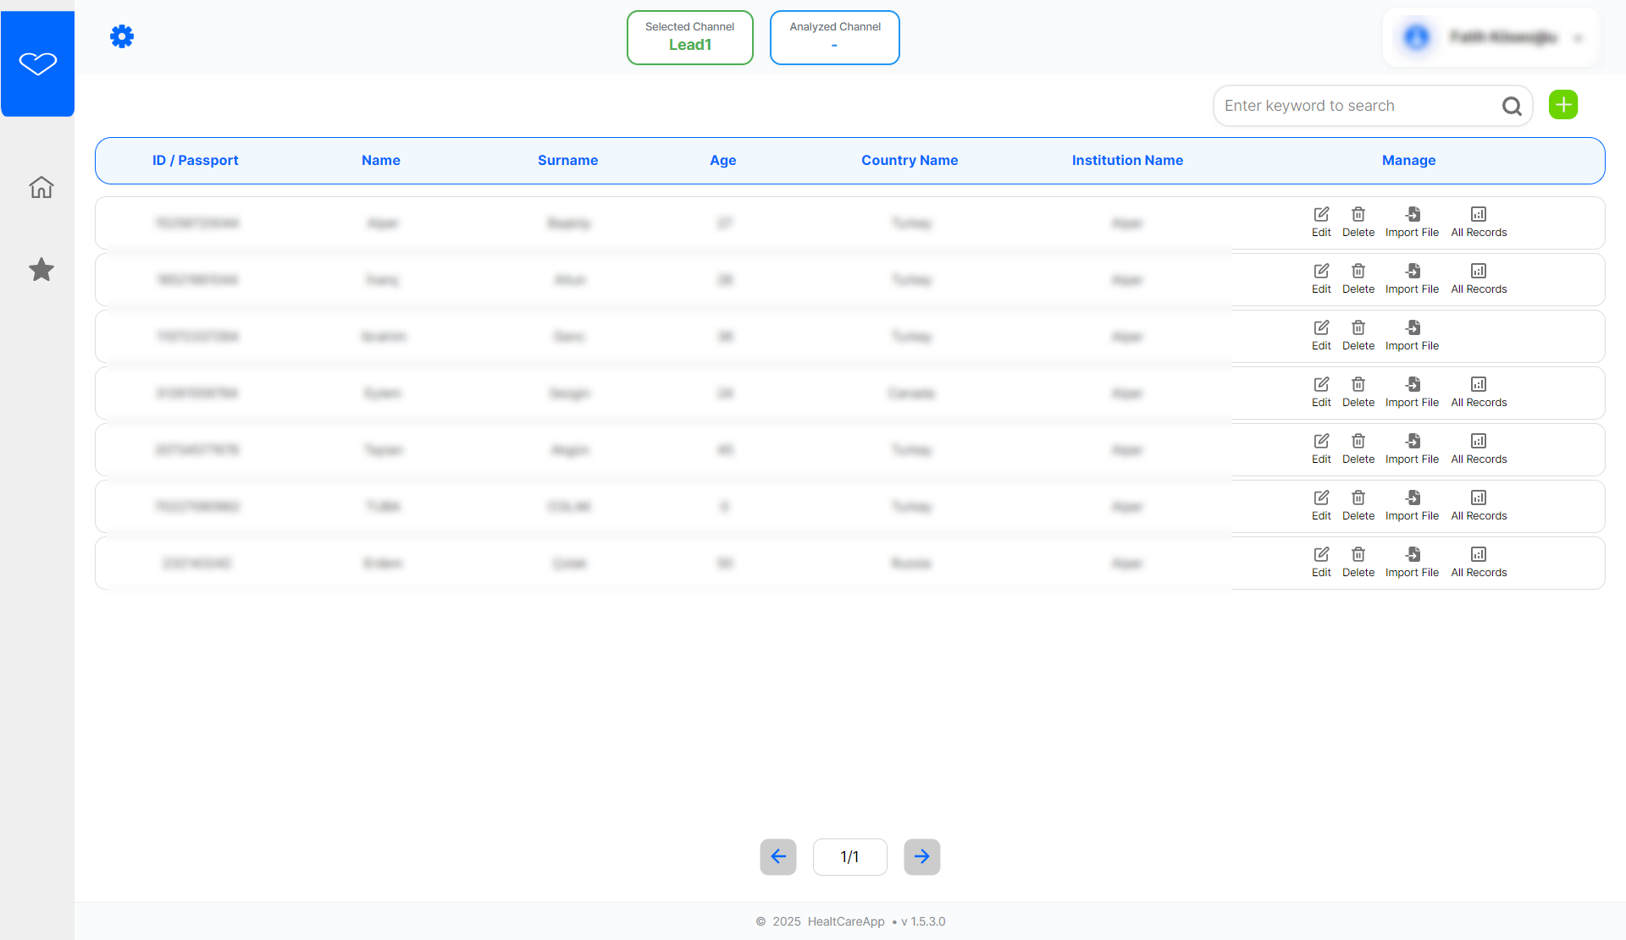Expand the user profile dropdown arrow
This screenshot has width=1626, height=940.
(x=1578, y=38)
